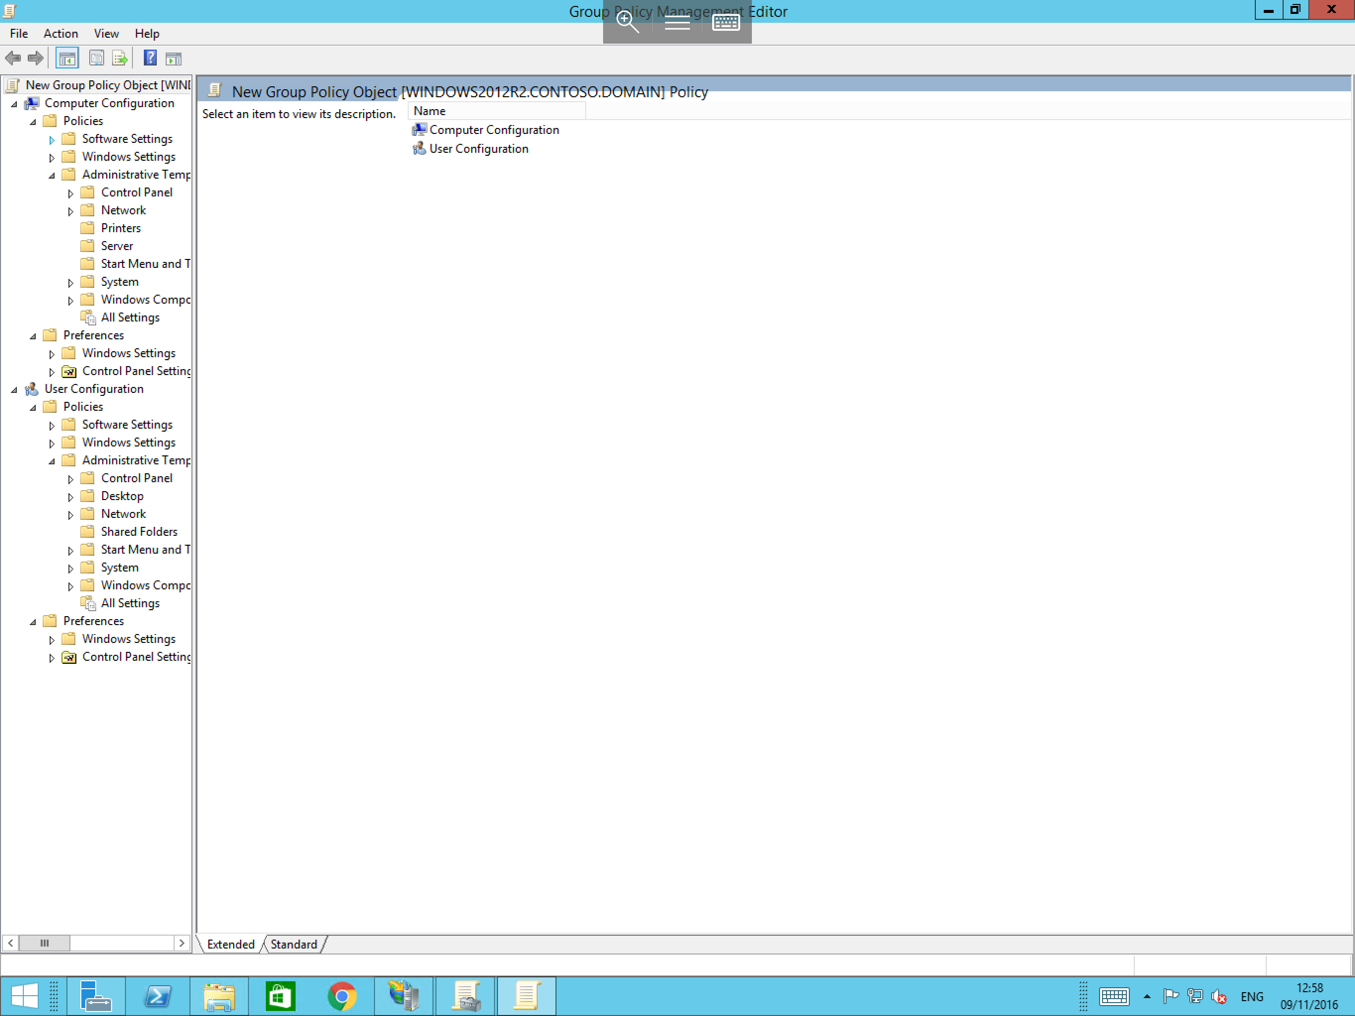
Task: Click the Action Center flag tray icon
Action: click(x=1170, y=997)
